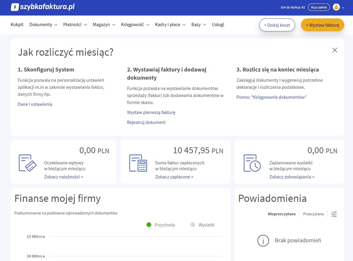Viewport: 353px width, 261px height.
Task: Expand the Magazyn menu
Action: tap(104, 25)
